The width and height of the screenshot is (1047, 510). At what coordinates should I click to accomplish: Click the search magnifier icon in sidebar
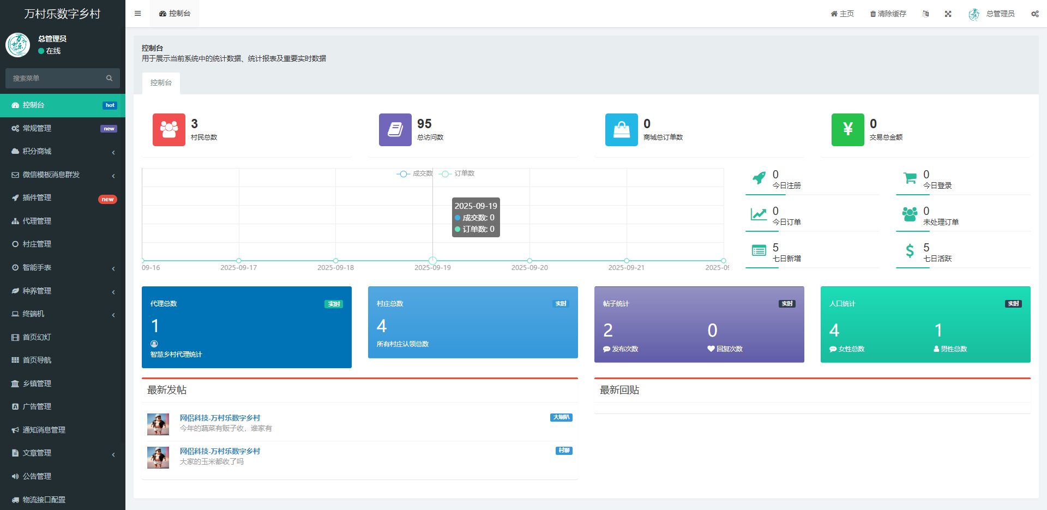coord(109,79)
